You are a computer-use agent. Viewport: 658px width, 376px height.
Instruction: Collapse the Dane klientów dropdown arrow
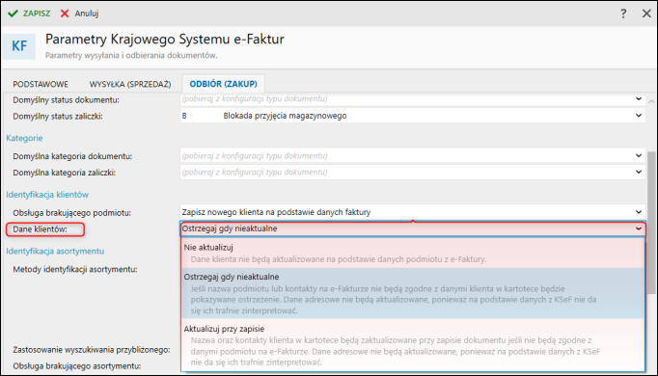click(639, 228)
